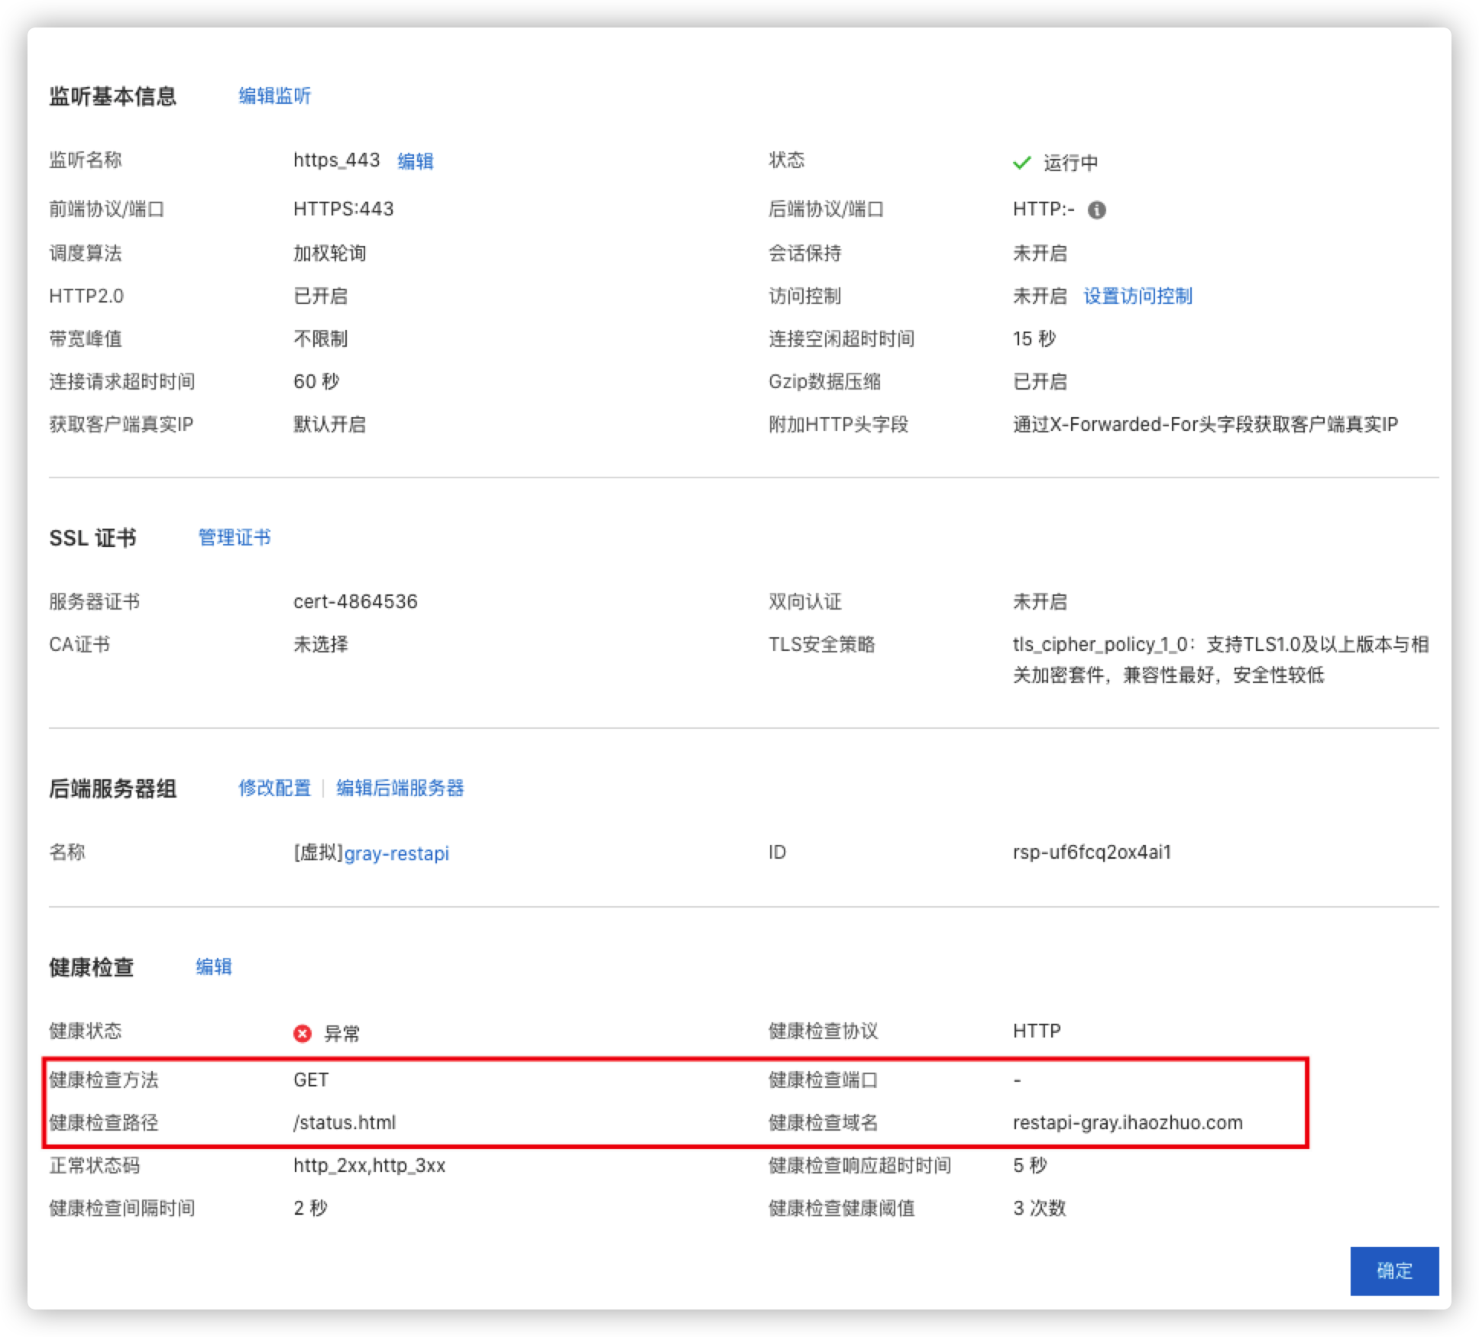This screenshot has width=1479, height=1337.
Task: Click the health check path /status.html
Action: tap(345, 1122)
